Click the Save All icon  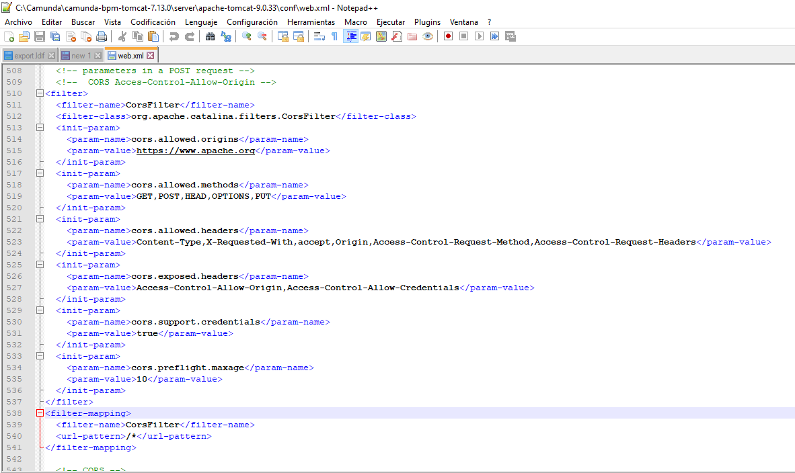point(55,36)
